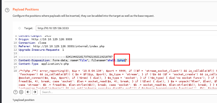Go to next search match arrow
Screen dimensions: 217x103
pyautogui.click(x=35, y=92)
